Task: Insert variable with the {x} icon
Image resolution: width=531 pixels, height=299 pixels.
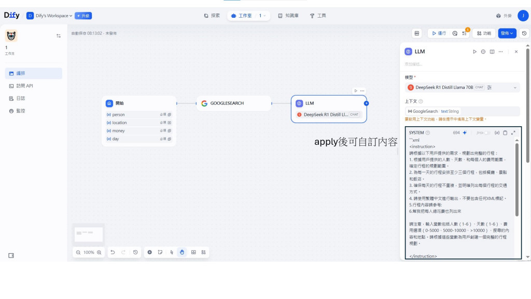Action: coord(497,133)
